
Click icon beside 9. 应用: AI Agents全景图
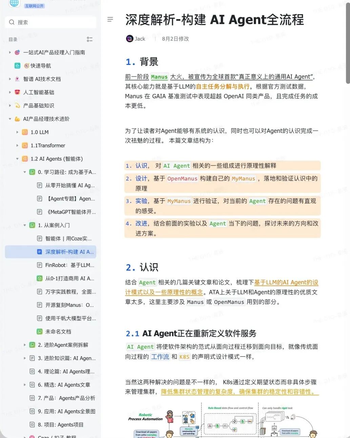pyautogui.click(x=32, y=411)
